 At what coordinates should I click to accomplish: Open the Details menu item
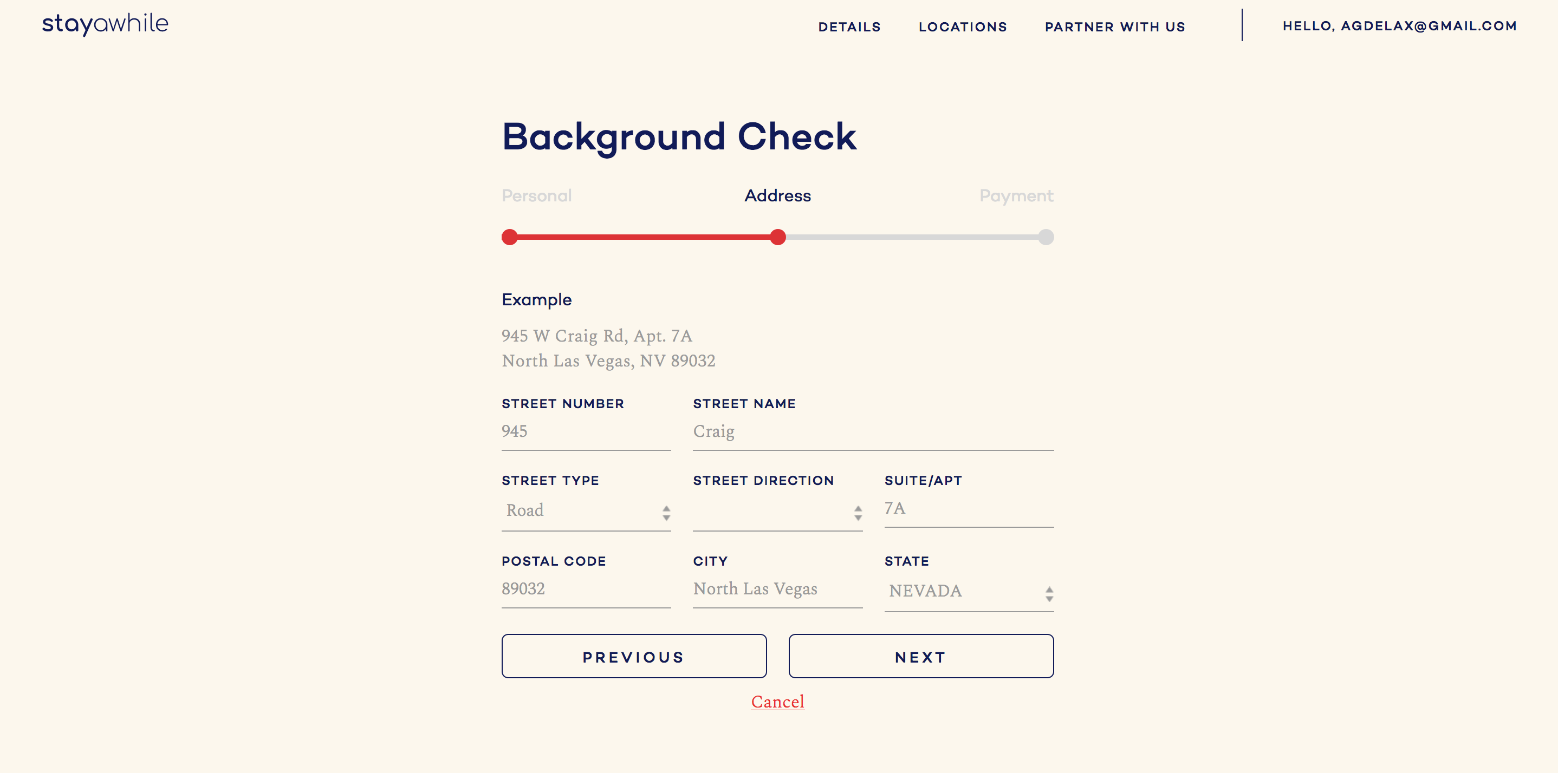pyautogui.click(x=849, y=27)
